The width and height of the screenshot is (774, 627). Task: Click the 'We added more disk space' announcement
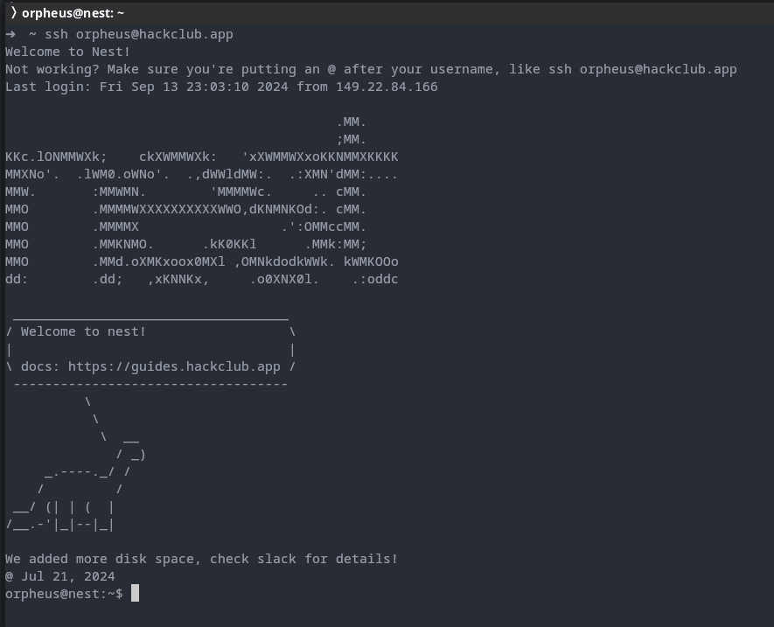coord(201,559)
